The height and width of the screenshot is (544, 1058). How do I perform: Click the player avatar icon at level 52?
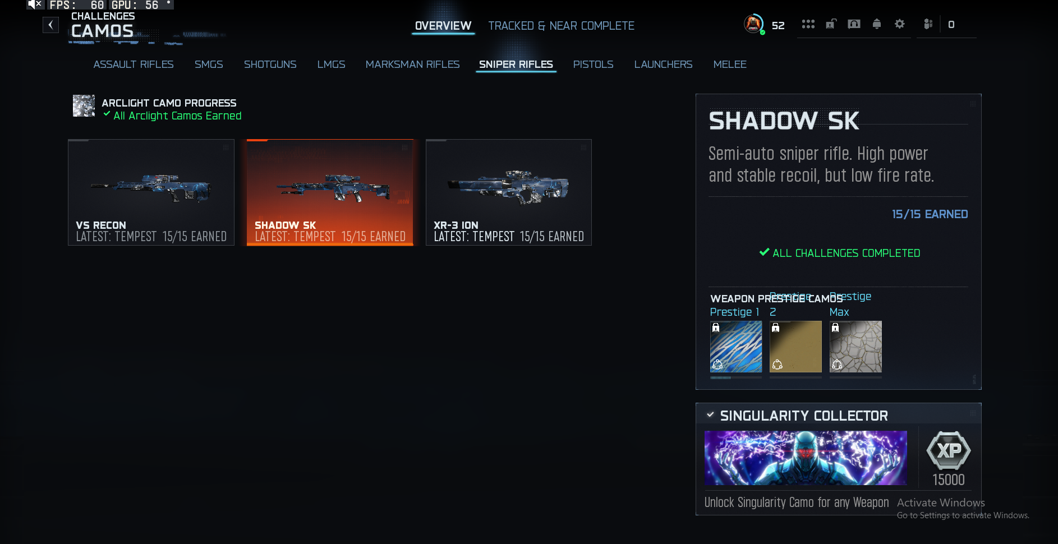click(753, 24)
